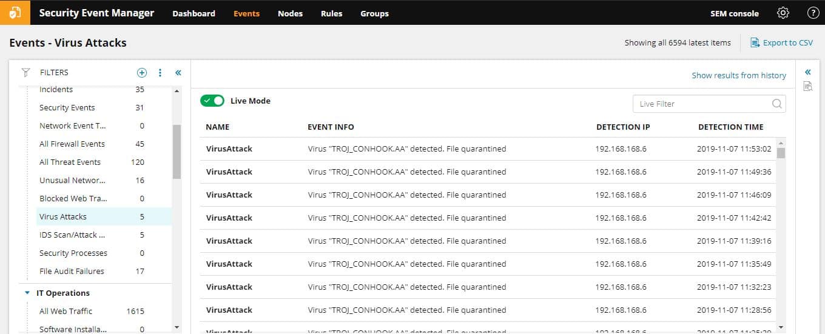This screenshot has width=825, height=334.
Task: Select VirusAttack event detected at 11:49:36
Action: (x=488, y=172)
